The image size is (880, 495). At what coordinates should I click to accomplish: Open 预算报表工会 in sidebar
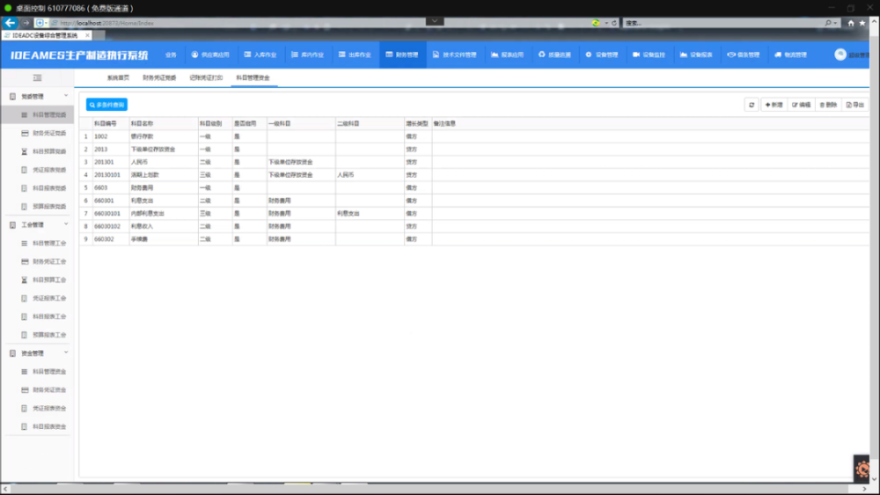[38, 335]
